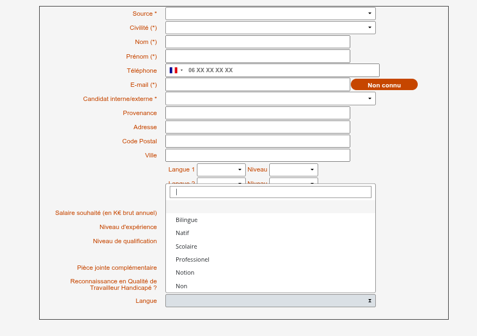Focus the Nom input field
This screenshot has height=336, width=477.
[257, 42]
